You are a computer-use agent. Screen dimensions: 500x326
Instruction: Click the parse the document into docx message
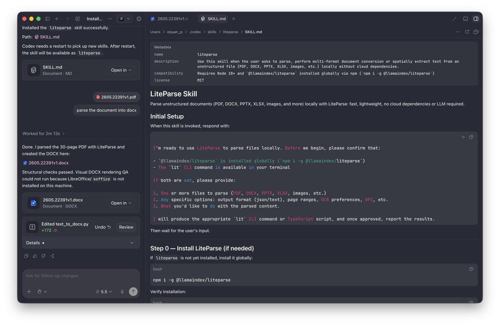tap(107, 110)
